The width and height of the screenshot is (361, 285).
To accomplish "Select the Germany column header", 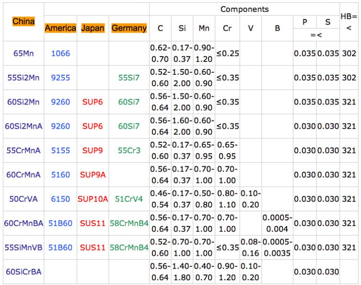I will coord(129,28).
